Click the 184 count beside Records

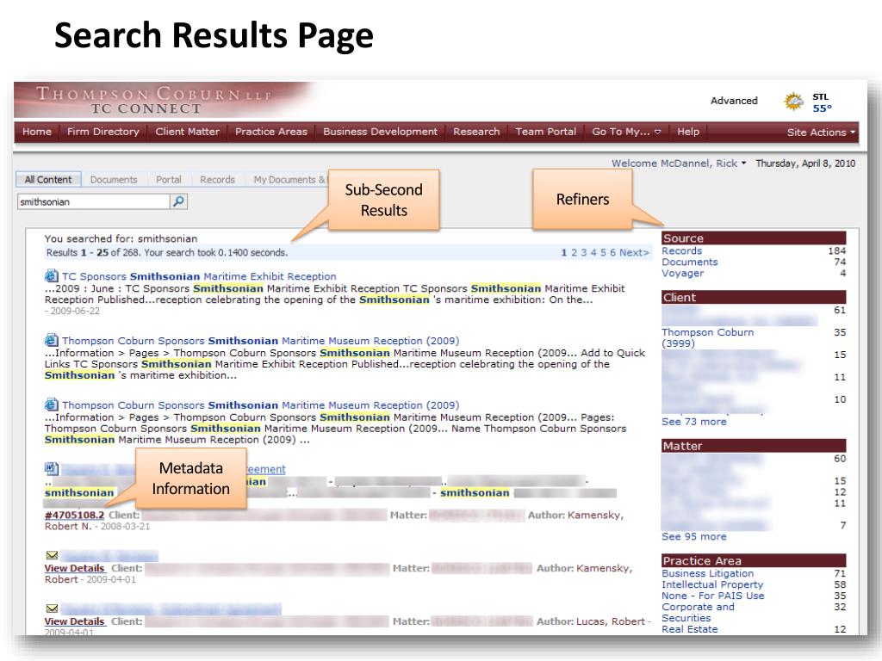pos(837,250)
